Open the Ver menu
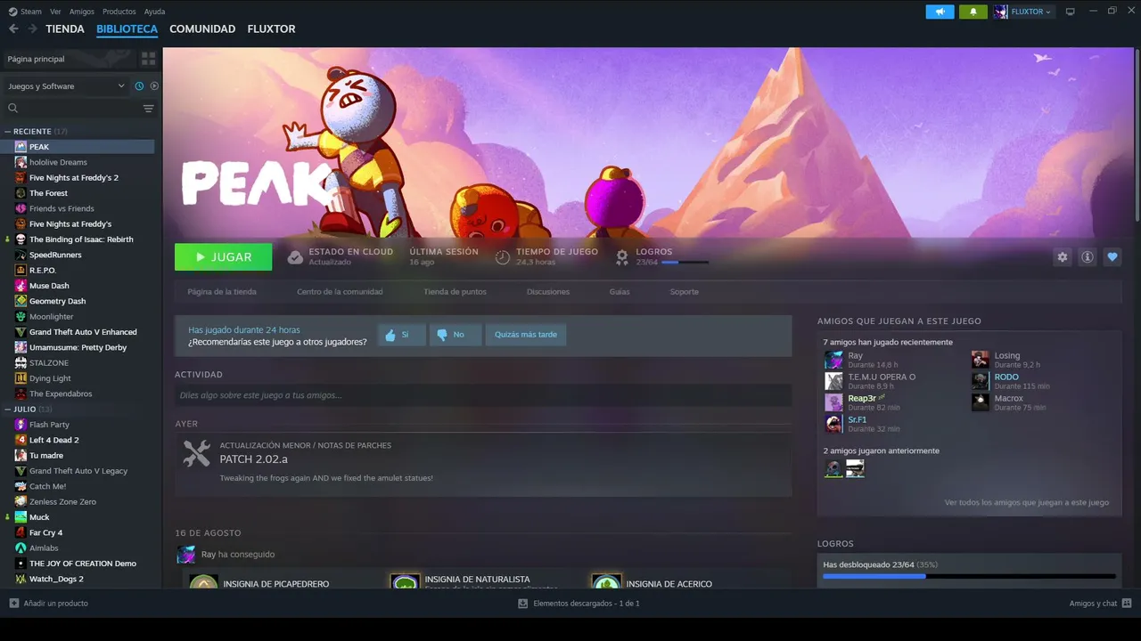1141x641 pixels. coord(55,12)
